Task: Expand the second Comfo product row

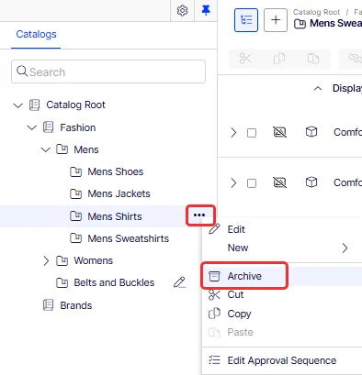Action: (x=233, y=182)
